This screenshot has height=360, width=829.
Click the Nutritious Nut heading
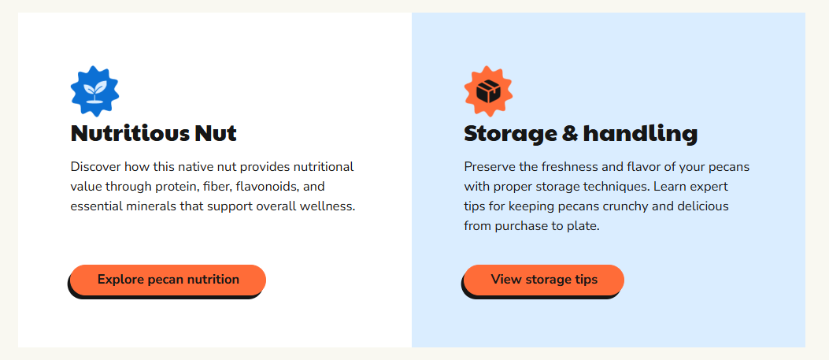(154, 133)
